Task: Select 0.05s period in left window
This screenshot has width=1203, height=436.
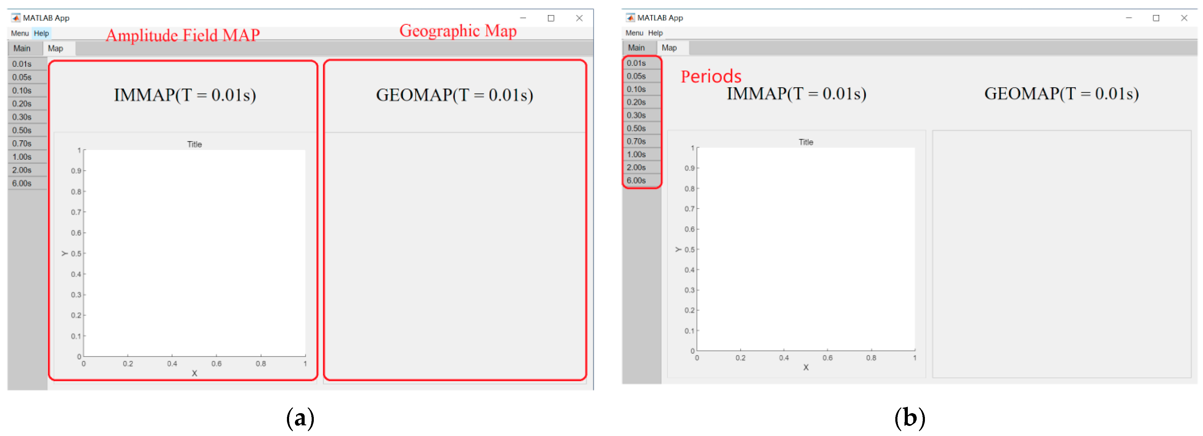Action: tap(22, 77)
